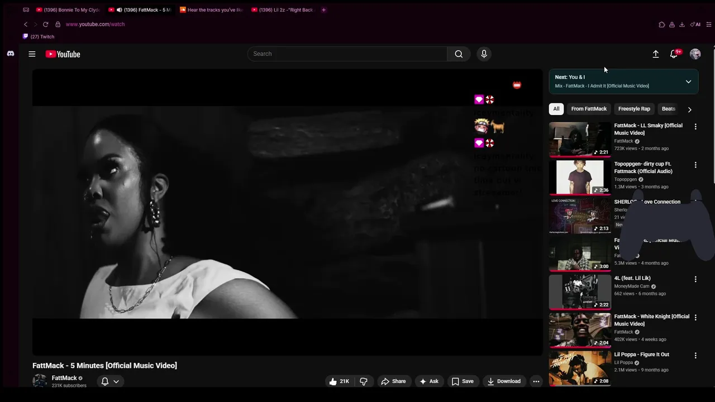Open Topoppgen dirty cup thumbnail
This screenshot has width=715, height=402.
coord(580,178)
